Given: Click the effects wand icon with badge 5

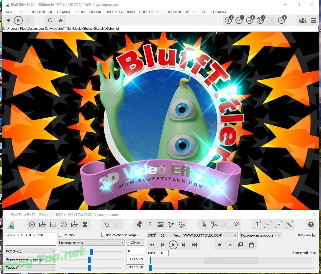Looking at the screenshot, I should click(x=282, y=20).
